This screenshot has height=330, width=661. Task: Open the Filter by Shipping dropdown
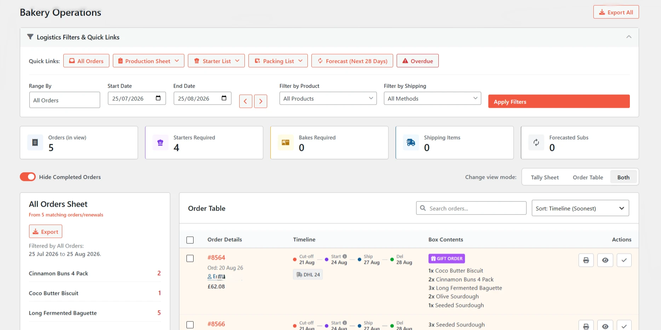click(x=432, y=98)
